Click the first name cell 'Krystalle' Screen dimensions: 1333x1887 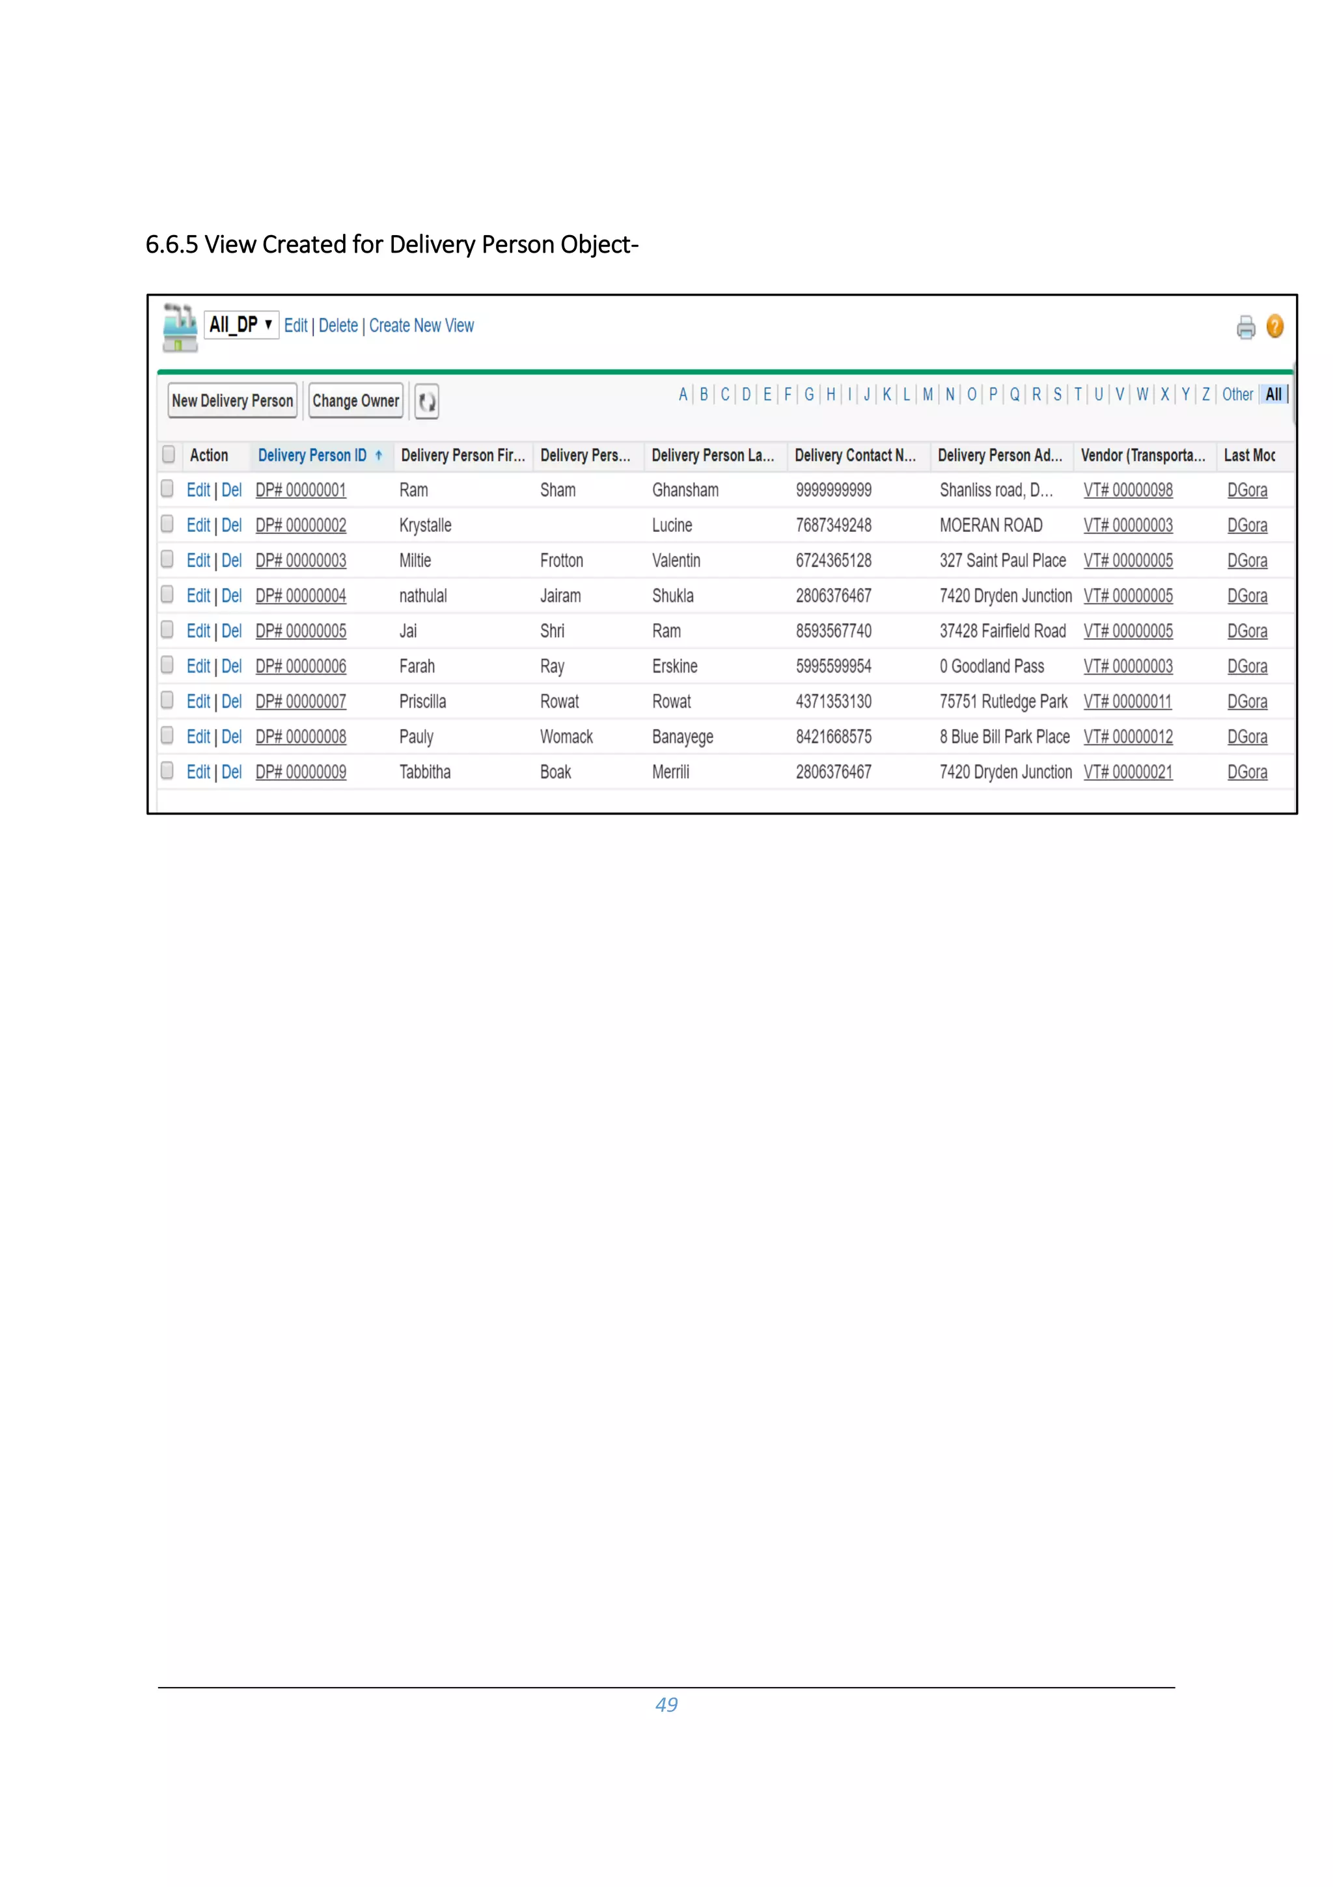coord(426,526)
